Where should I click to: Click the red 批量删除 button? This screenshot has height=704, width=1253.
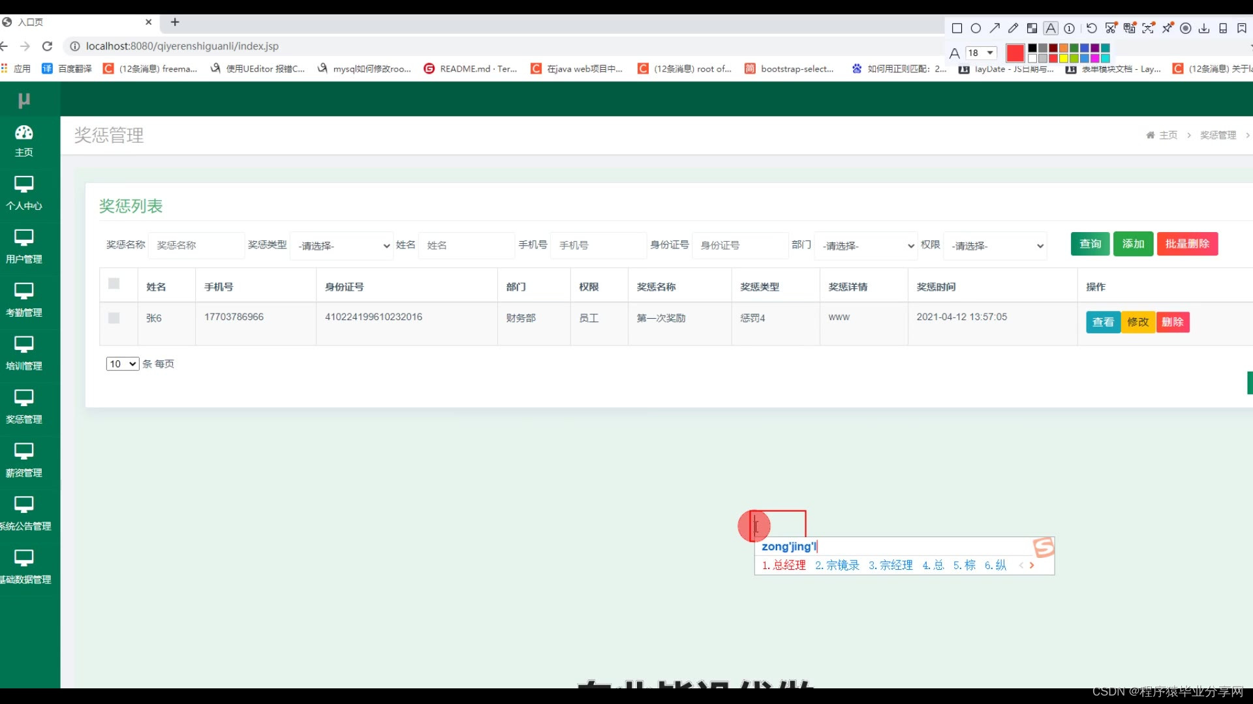1187,244
